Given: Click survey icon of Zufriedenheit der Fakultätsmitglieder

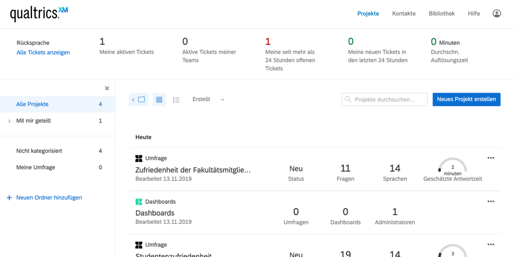Looking at the screenshot, I should [x=138, y=158].
